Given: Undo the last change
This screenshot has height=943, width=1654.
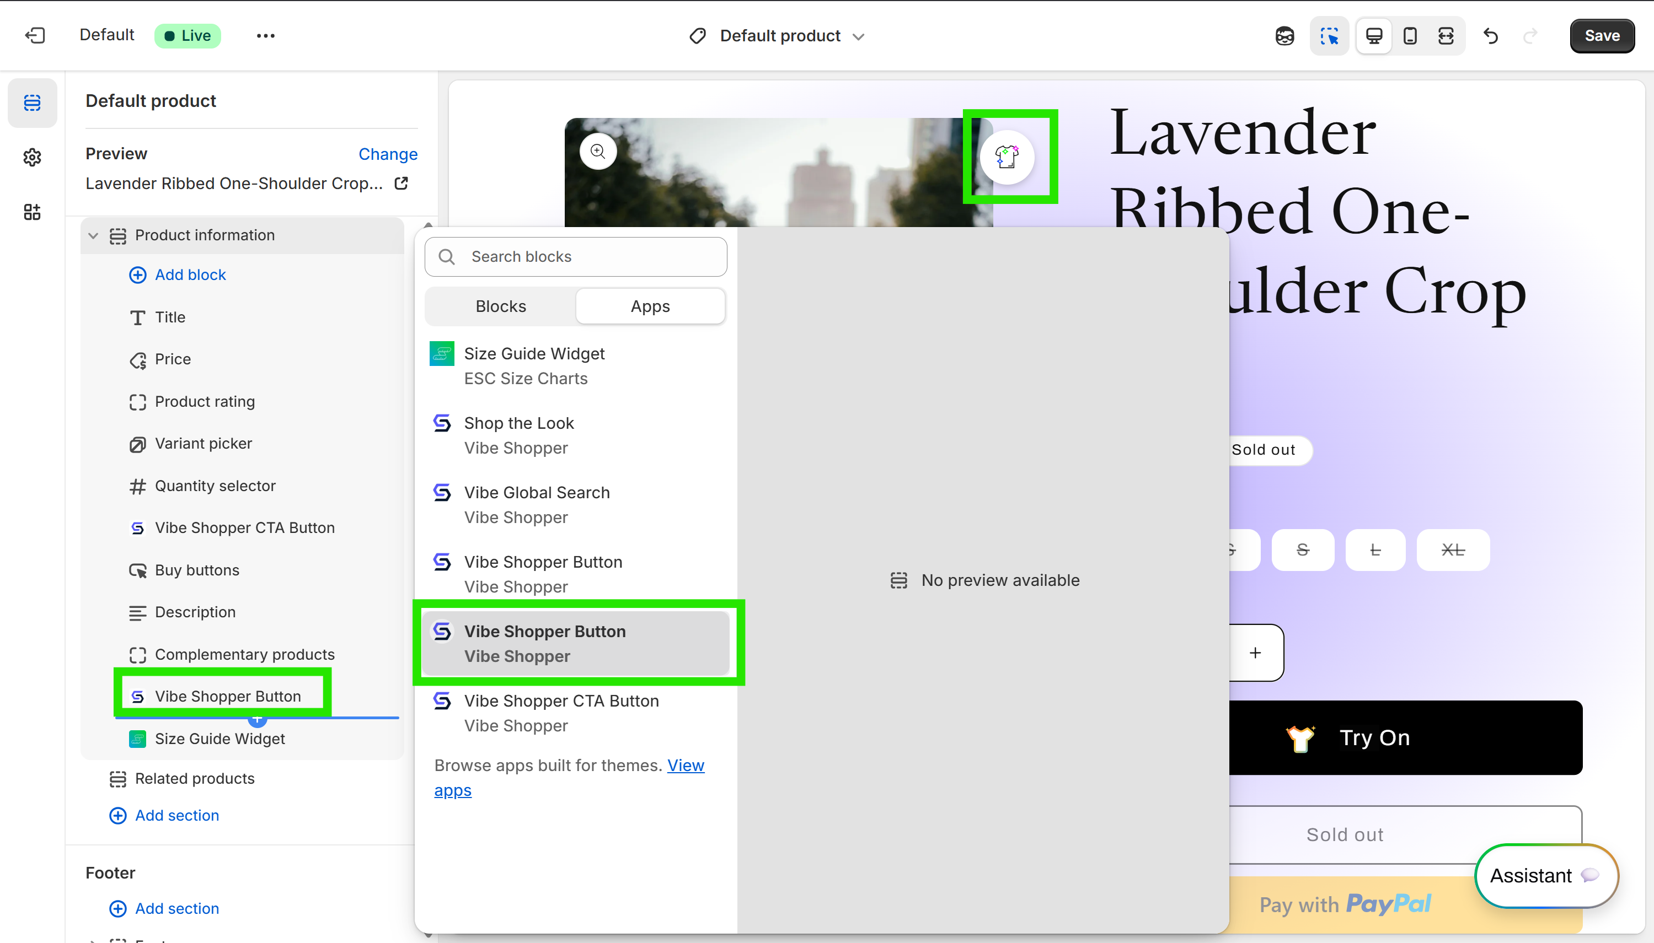Looking at the screenshot, I should (1490, 36).
